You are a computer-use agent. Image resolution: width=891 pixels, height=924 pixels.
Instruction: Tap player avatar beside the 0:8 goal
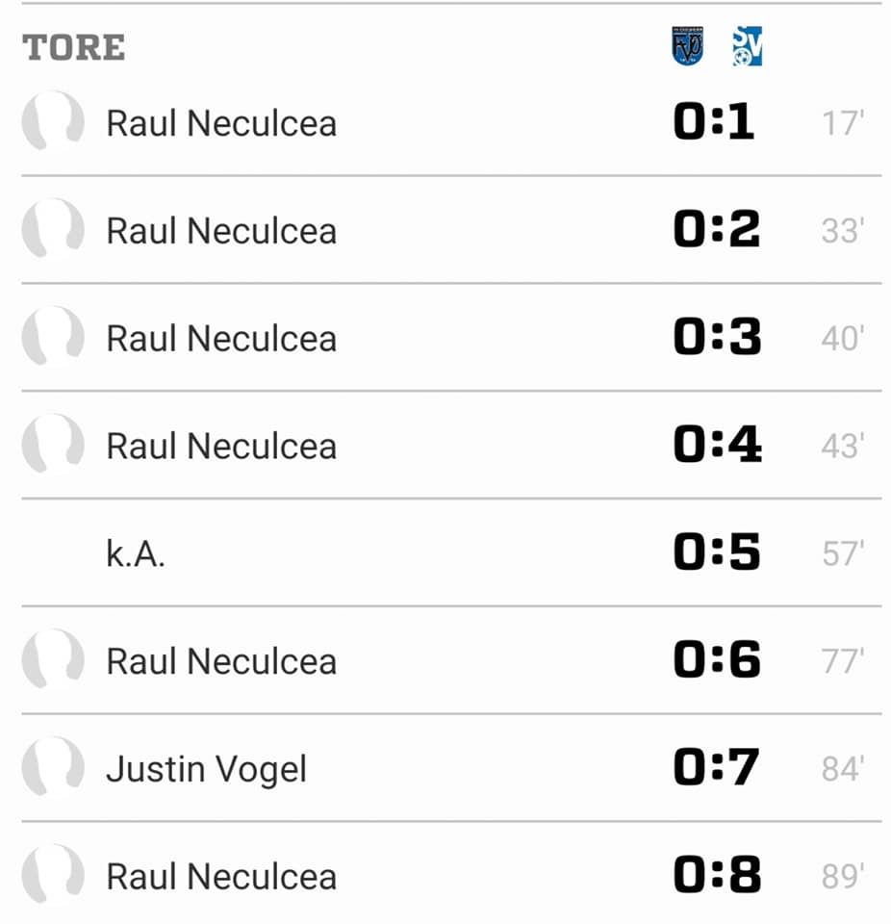click(x=53, y=876)
